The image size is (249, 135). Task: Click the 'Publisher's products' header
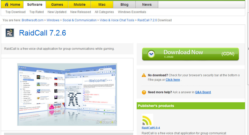(x=156, y=106)
